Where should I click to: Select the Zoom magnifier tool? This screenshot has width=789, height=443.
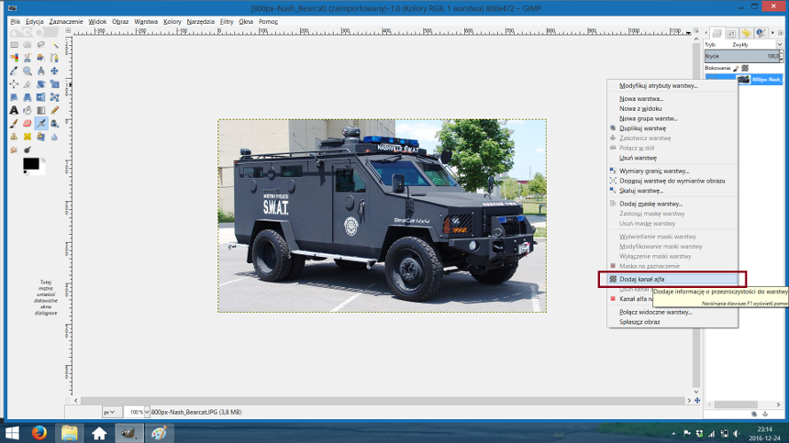coord(28,71)
